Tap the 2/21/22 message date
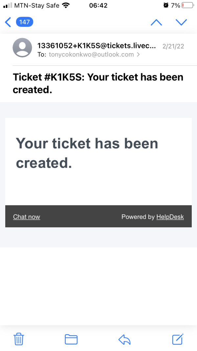Screen dimensions: 197x351 173,46
